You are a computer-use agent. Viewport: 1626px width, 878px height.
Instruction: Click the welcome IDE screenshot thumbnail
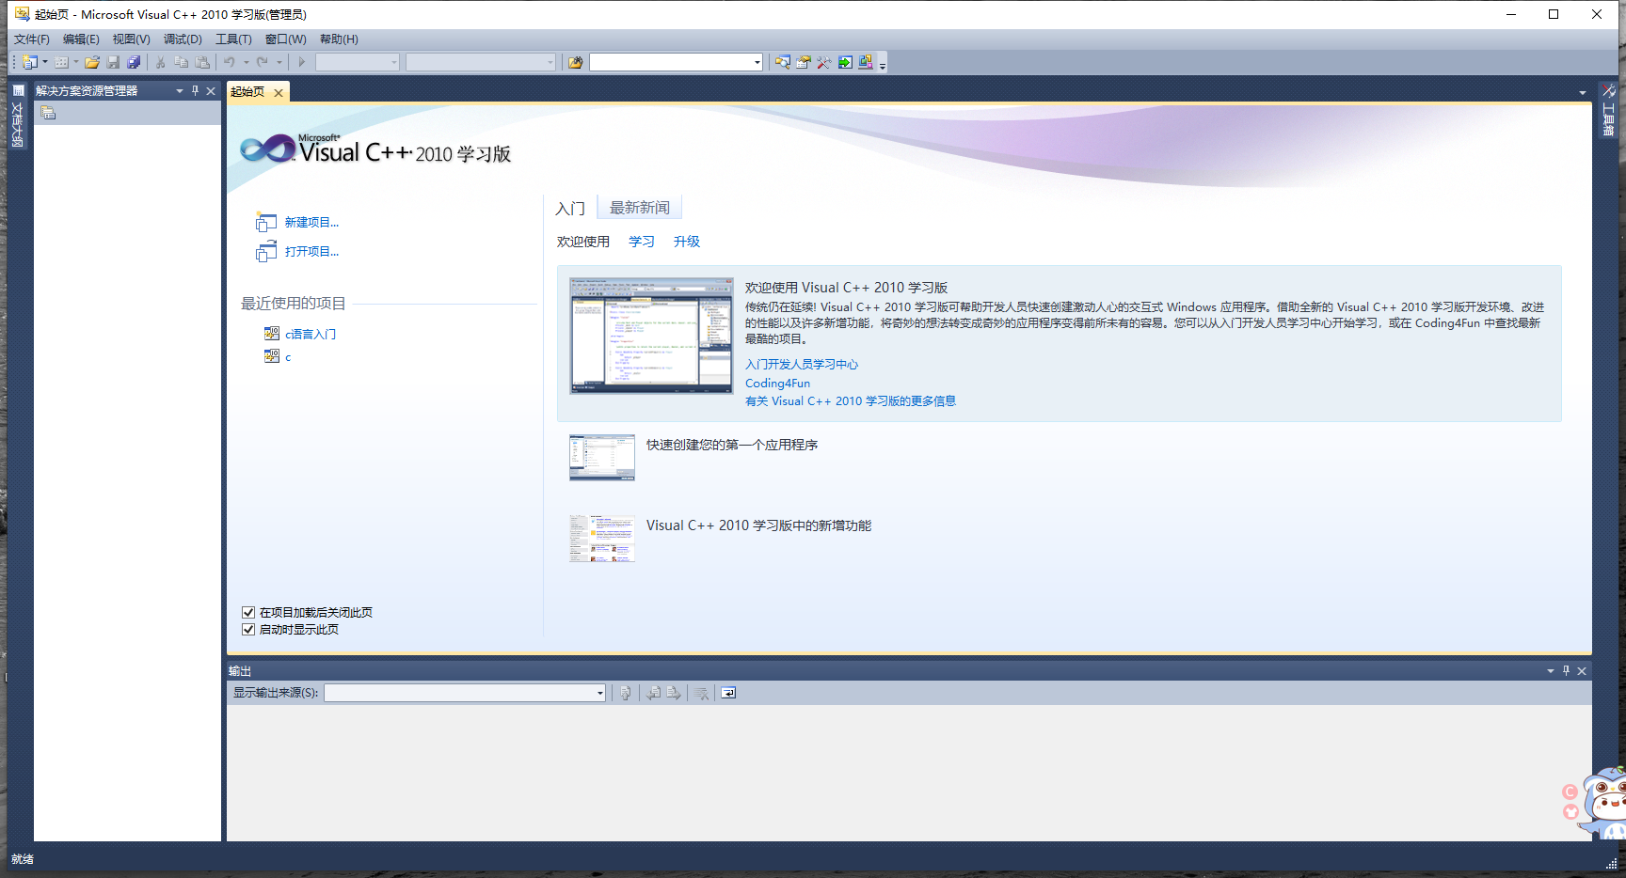[x=651, y=336]
